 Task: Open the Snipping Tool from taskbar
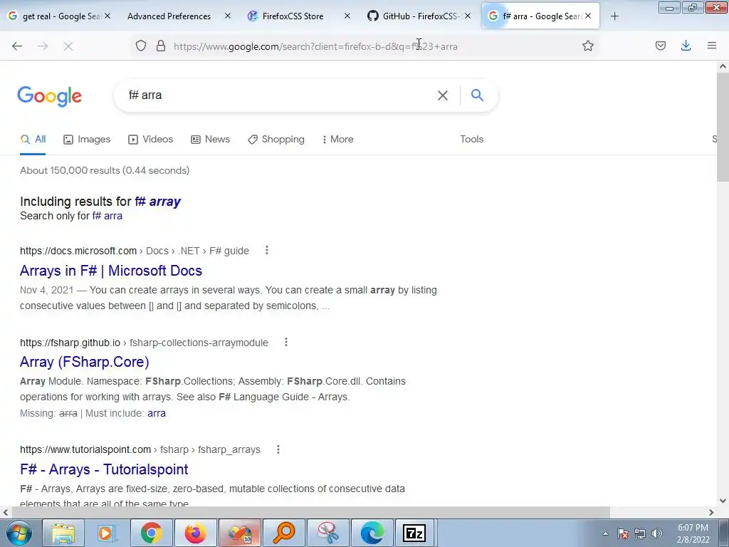[x=327, y=533]
